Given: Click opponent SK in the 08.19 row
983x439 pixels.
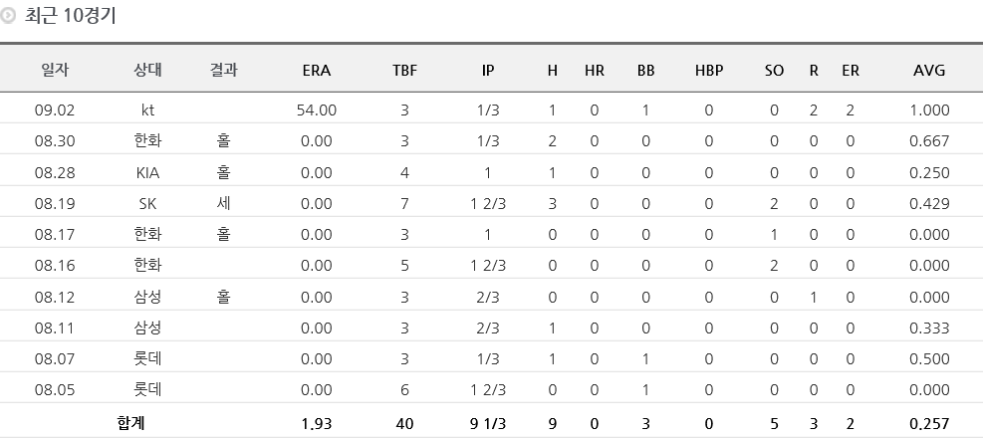Looking at the screenshot, I should point(147,203).
